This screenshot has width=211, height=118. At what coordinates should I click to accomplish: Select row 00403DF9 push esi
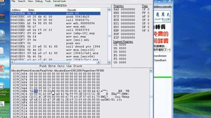coord(55,43)
